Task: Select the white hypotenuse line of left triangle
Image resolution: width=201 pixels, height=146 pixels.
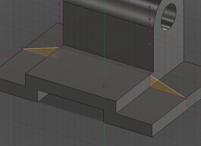Action: click(41, 48)
